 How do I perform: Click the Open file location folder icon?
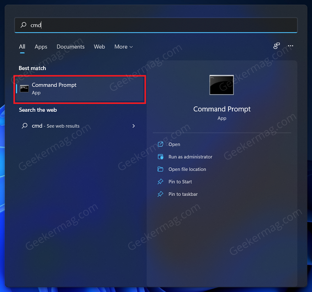(x=160, y=169)
